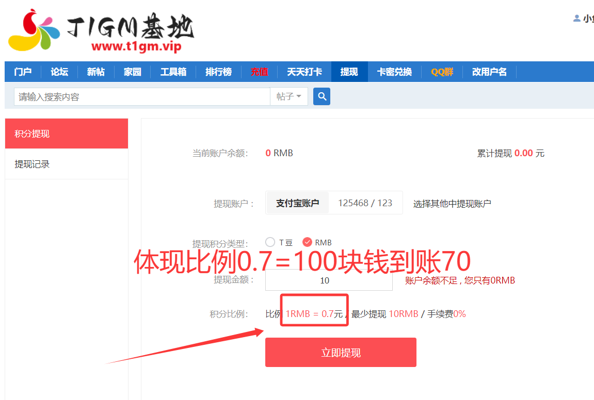Select the T豆 withdrawal points type
Viewport: 594px width, 400px height.
pyautogui.click(x=270, y=242)
